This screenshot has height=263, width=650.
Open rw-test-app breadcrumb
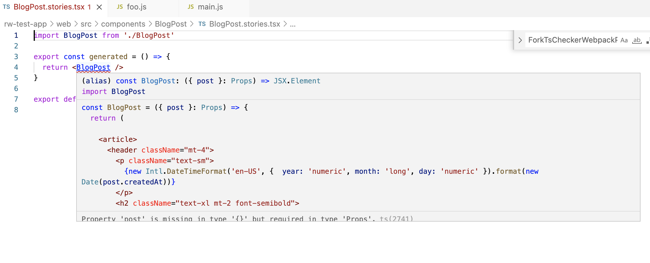[x=25, y=24]
